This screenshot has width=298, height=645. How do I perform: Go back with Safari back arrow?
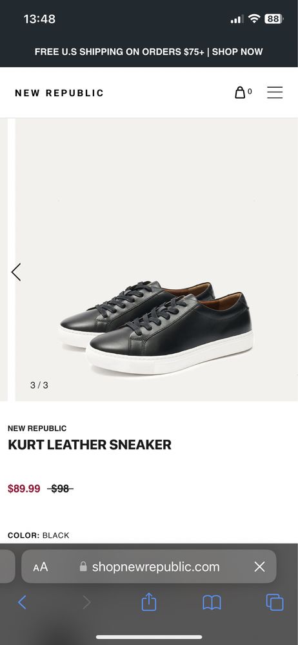point(22,602)
